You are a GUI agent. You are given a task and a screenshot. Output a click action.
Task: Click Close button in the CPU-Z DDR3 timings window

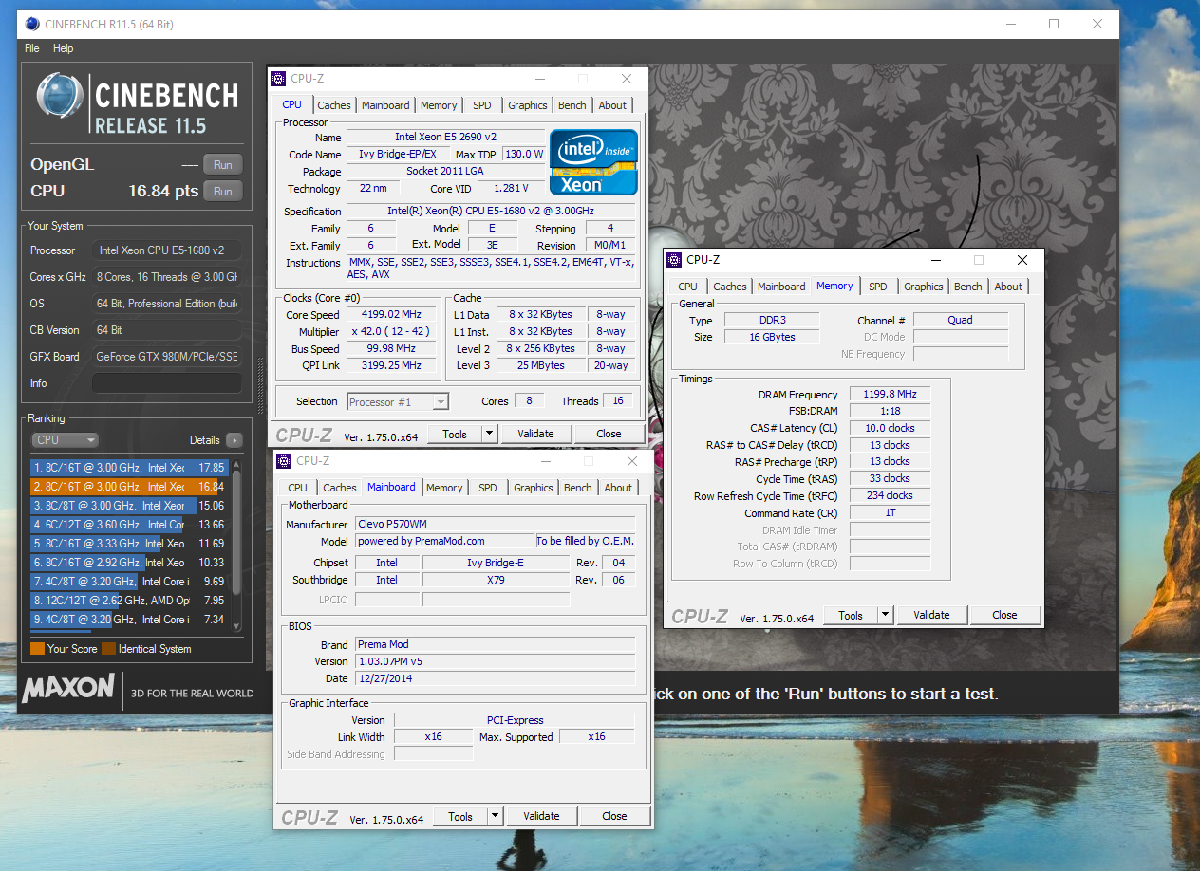[x=1004, y=615]
